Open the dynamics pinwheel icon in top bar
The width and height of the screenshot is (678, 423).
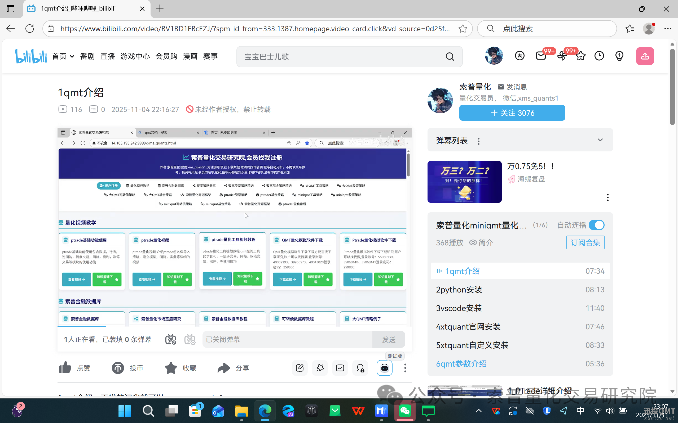pyautogui.click(x=562, y=56)
